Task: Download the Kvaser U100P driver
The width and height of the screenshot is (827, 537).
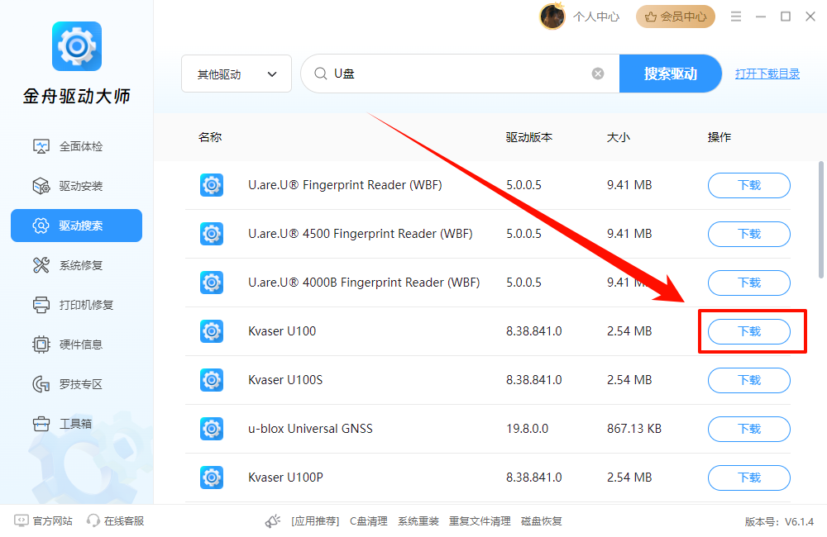Action: (749, 478)
